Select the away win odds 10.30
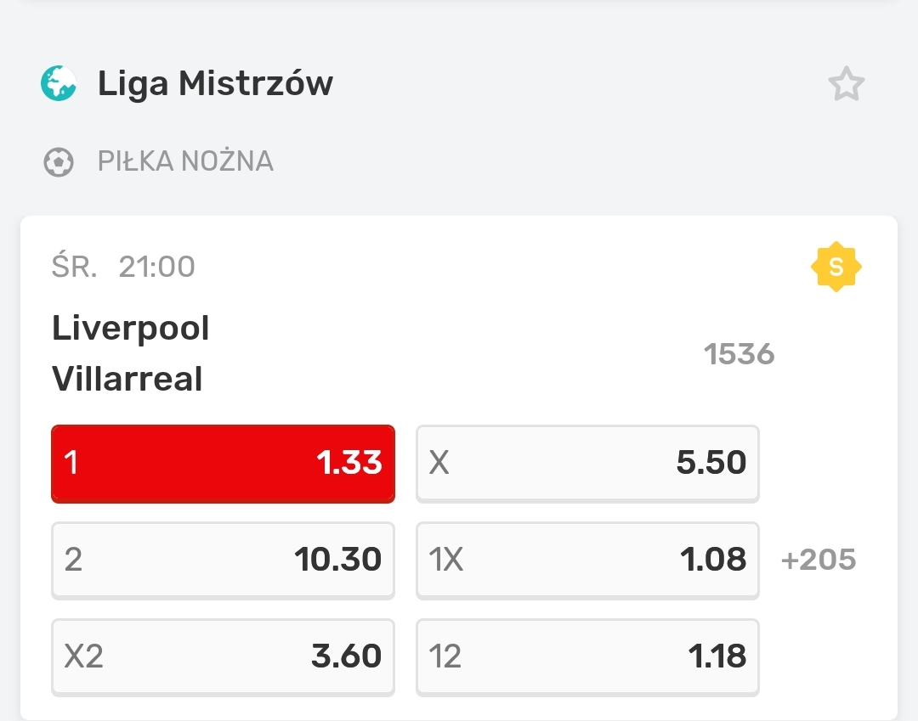 coord(223,560)
